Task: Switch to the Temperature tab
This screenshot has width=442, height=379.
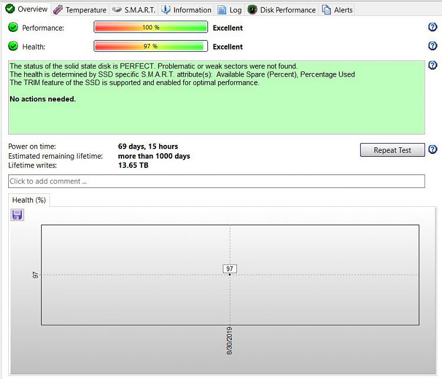Action: tap(80, 9)
